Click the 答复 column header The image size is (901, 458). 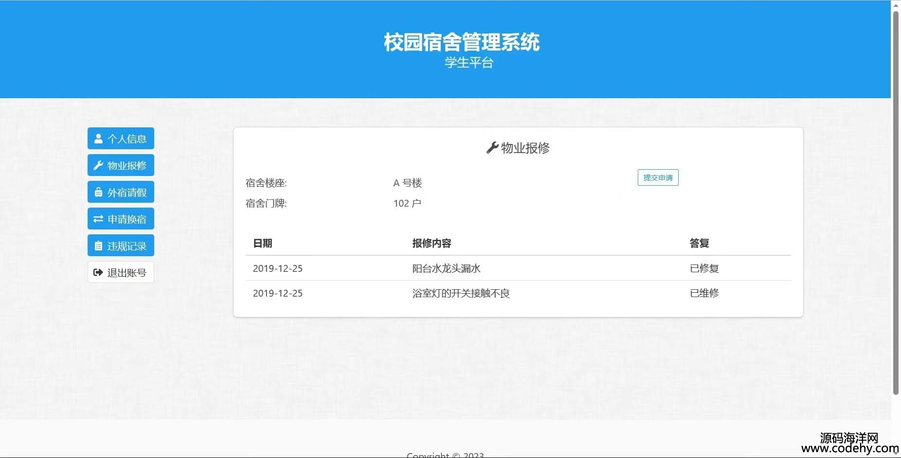click(x=699, y=243)
